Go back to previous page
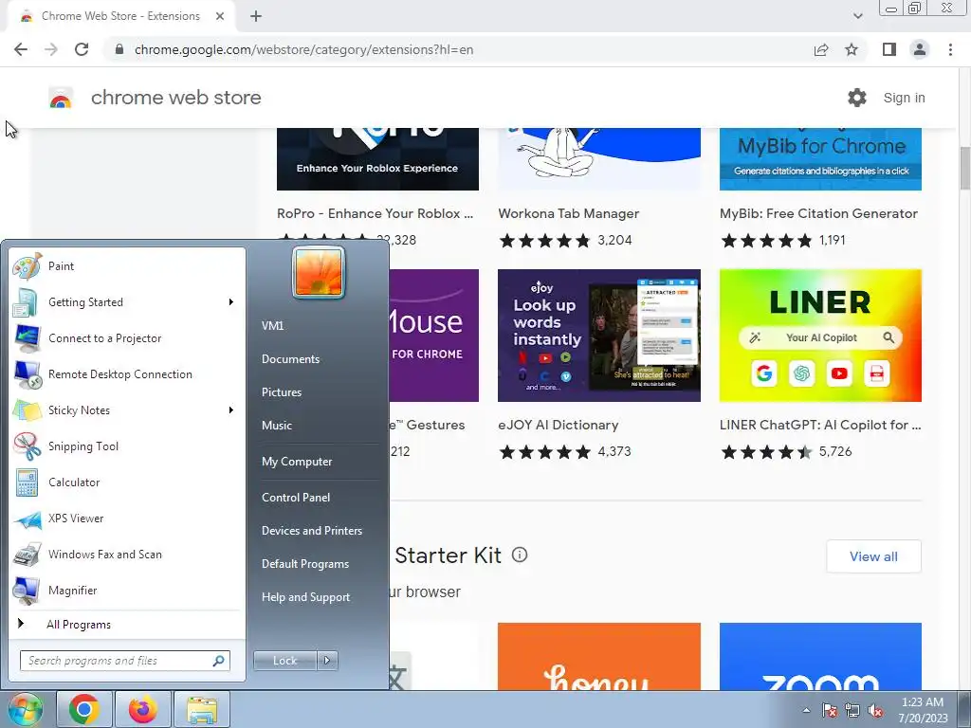Screen dimensions: 971x728 pos(21,49)
